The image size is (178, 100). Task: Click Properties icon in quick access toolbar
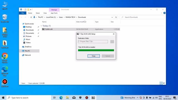coord(25,9)
